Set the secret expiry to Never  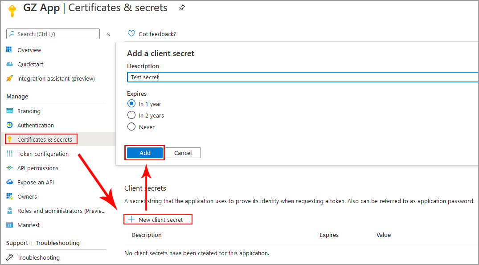[x=131, y=127]
